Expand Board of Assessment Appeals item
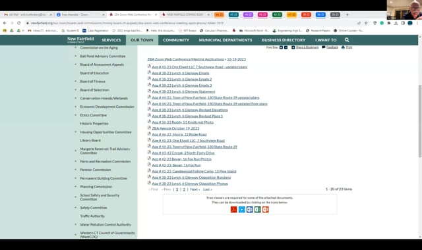The image size is (422, 250). click(75, 64)
